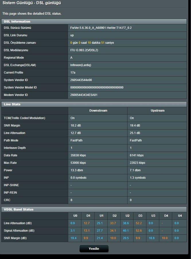Select downstream SNR Margin 10.2 dB
The width and height of the screenshot is (191, 259).
(x=76, y=125)
